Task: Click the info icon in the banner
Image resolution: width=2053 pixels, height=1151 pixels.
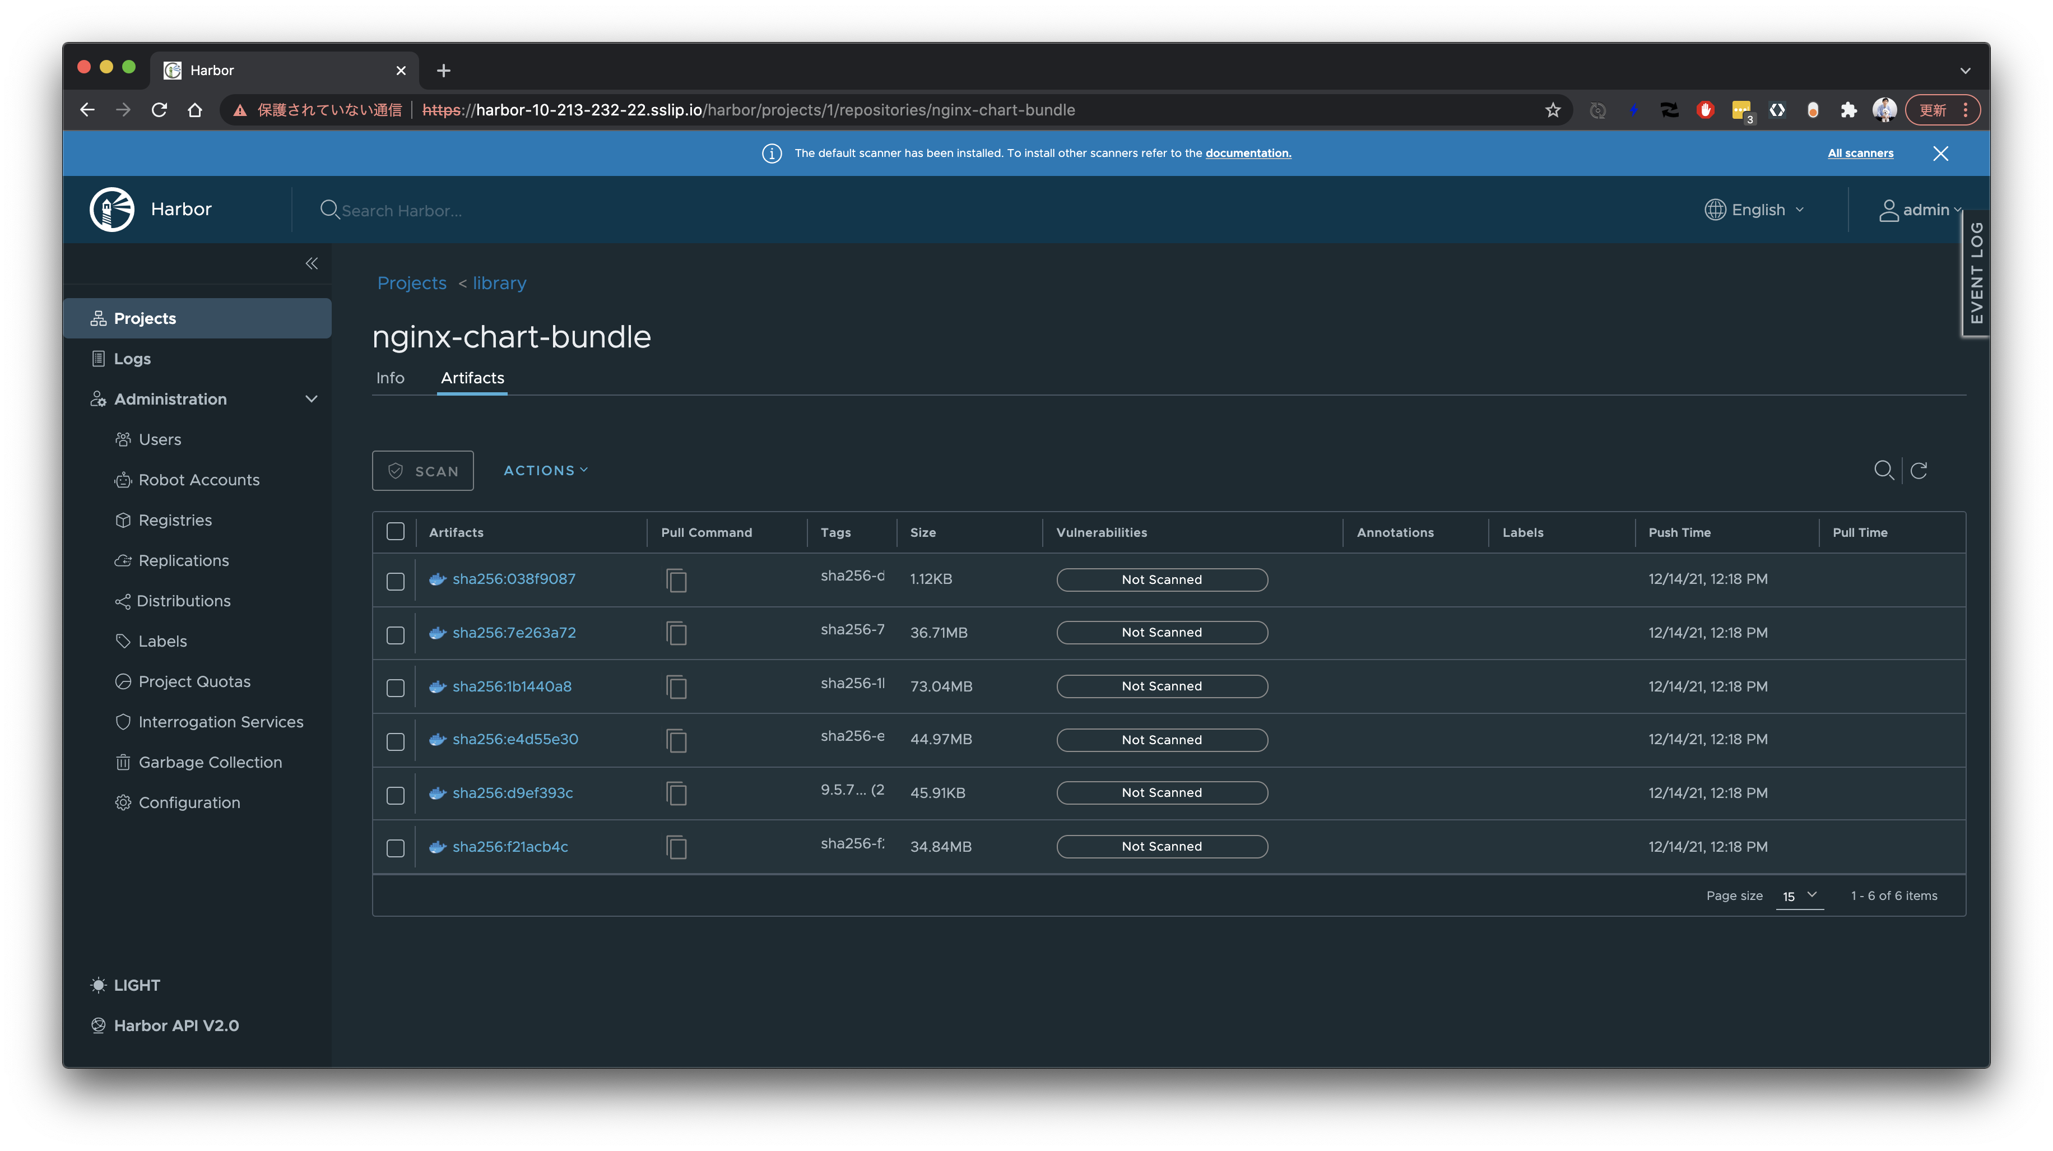Action: point(772,153)
